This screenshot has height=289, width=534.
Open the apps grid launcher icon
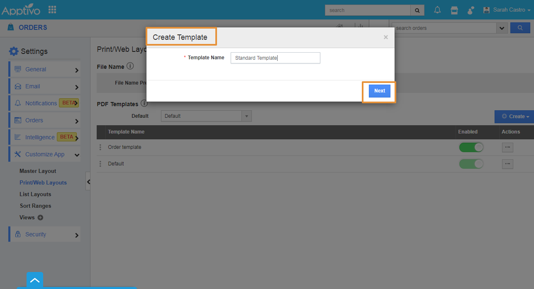[x=52, y=10]
